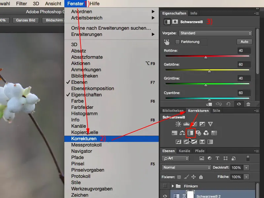
Task: Add a Color Lookup adjustment (grid icon)
Action: tap(214, 133)
